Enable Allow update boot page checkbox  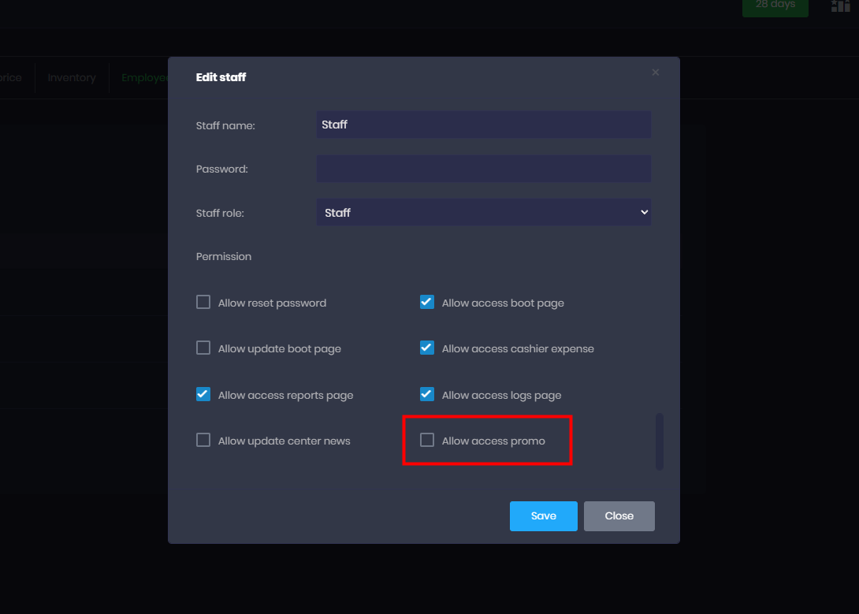tap(203, 348)
